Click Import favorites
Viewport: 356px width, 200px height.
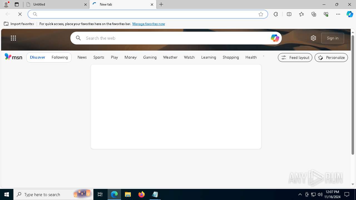[19, 24]
